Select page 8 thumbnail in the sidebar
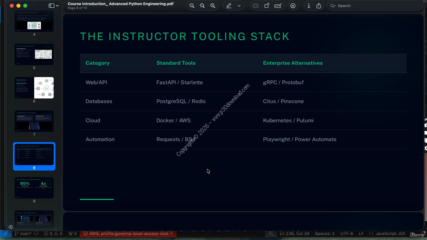The height and width of the screenshot is (240, 427). [x=34, y=154]
